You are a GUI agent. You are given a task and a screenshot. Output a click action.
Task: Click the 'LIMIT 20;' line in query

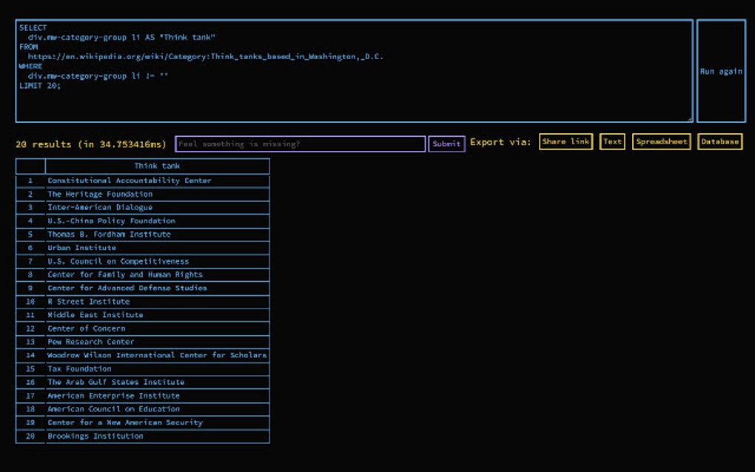click(x=40, y=86)
